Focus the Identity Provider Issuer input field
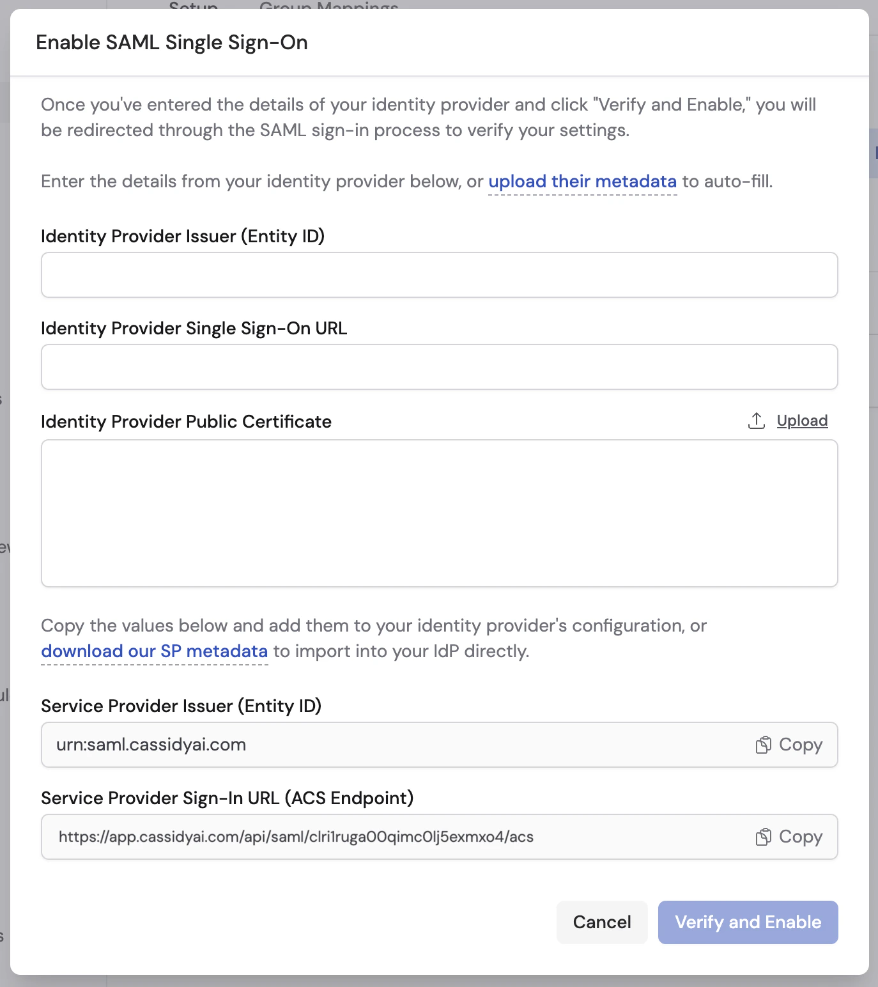The width and height of the screenshot is (878, 987). 439,275
